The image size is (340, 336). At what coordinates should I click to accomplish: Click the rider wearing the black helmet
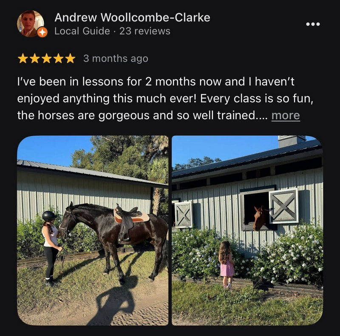(x=51, y=248)
